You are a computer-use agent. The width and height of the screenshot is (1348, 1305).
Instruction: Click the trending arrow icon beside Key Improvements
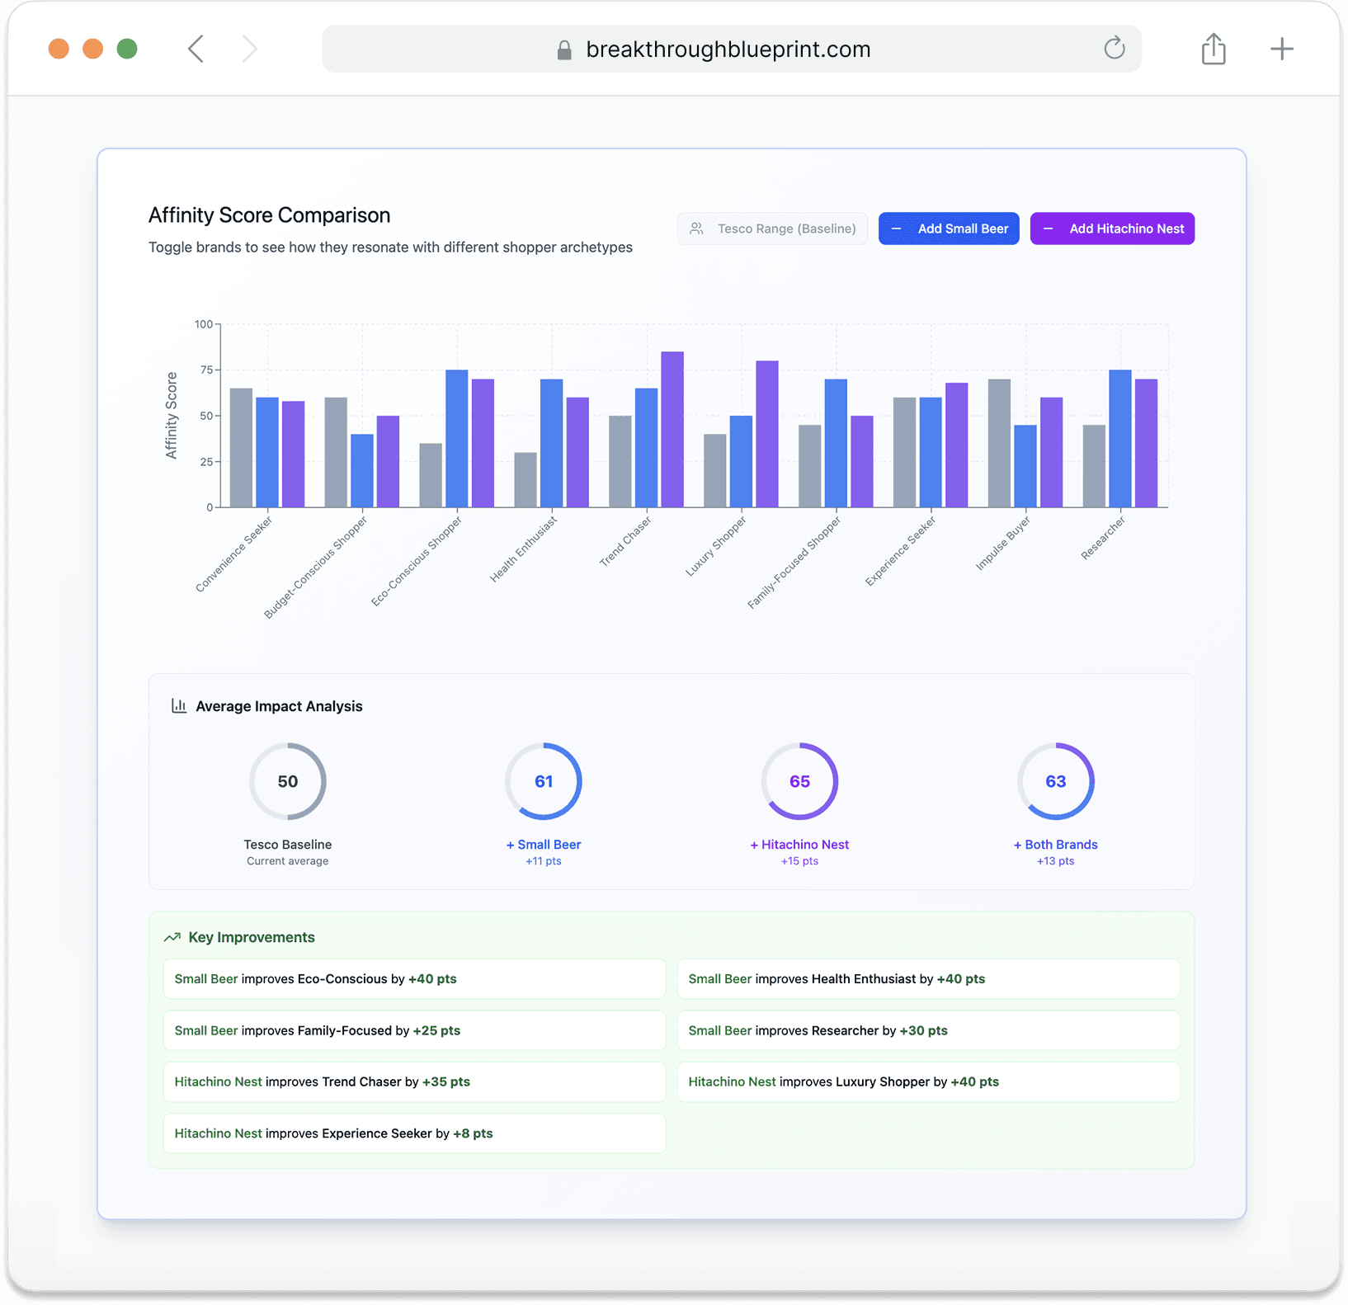tap(172, 937)
